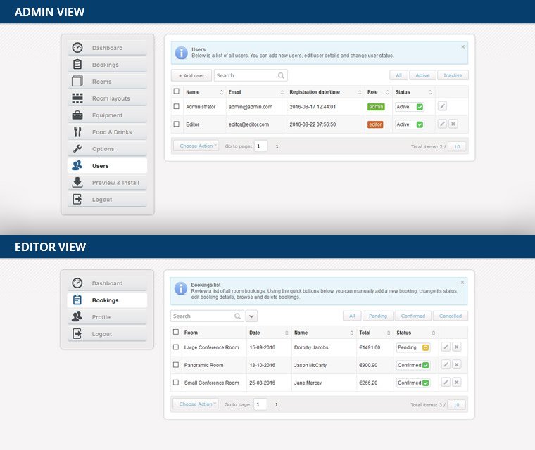
Task: Edit the Panoramic Room booking
Action: point(446,364)
